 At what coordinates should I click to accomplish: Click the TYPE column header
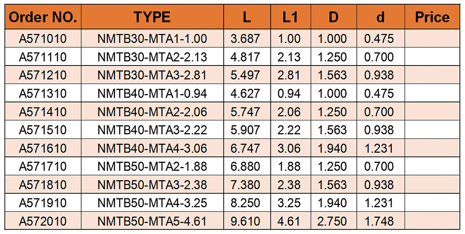pyautogui.click(x=152, y=17)
